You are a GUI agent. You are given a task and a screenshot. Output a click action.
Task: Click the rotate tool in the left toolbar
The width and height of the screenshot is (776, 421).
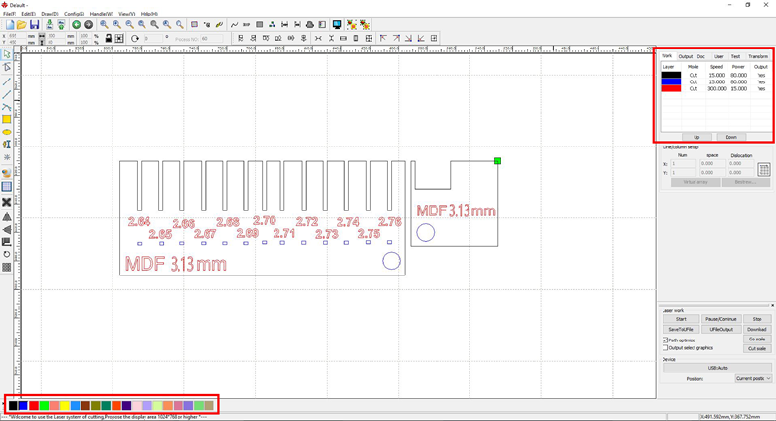(x=7, y=254)
